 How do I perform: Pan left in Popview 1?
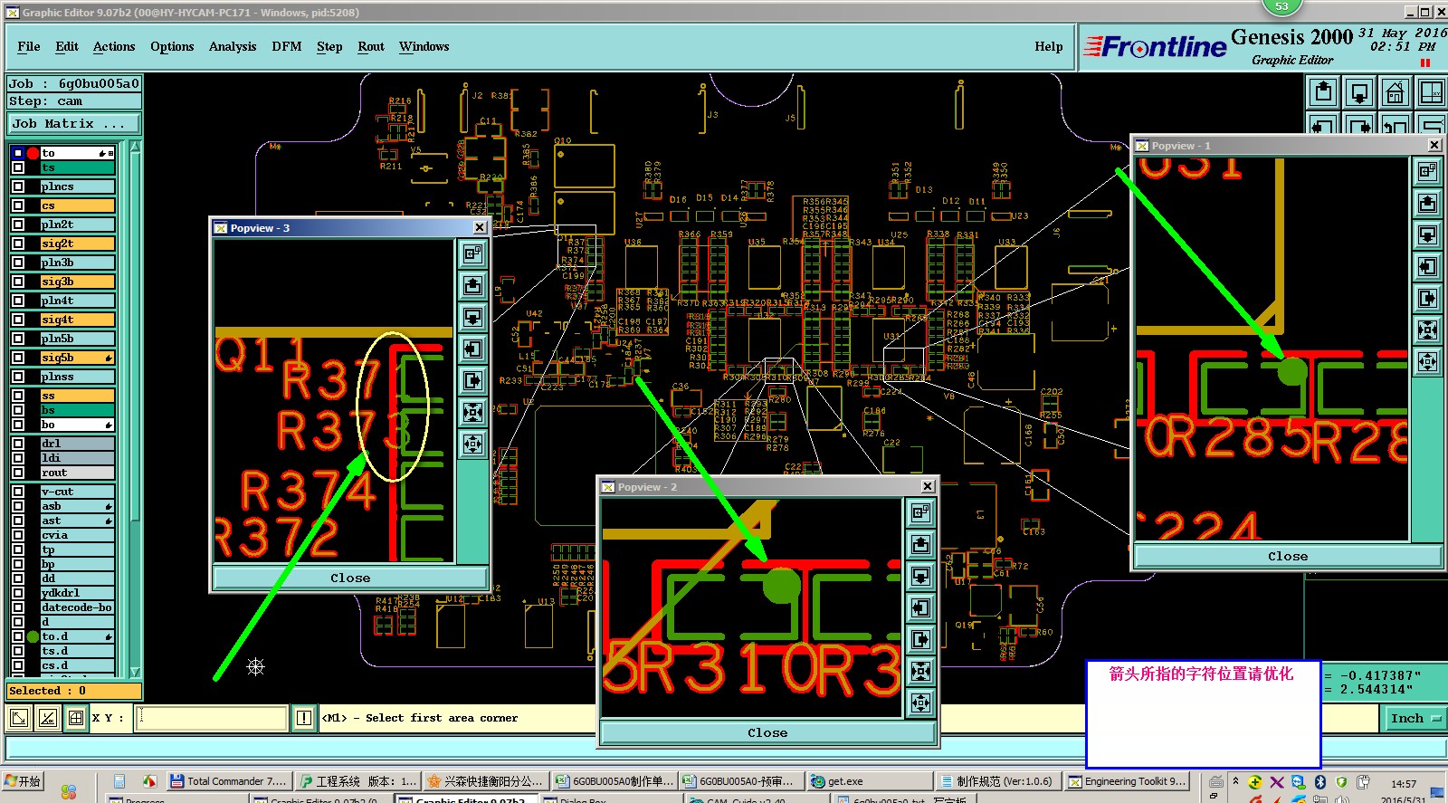1427,266
